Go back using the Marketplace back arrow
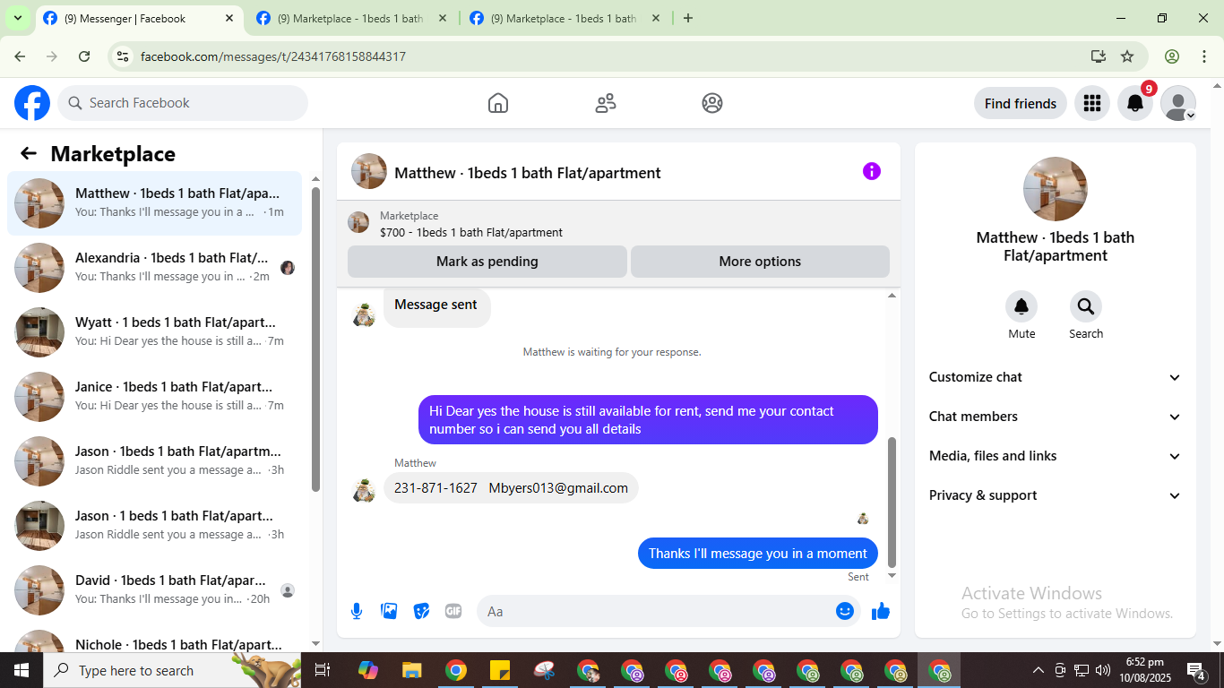 point(29,153)
